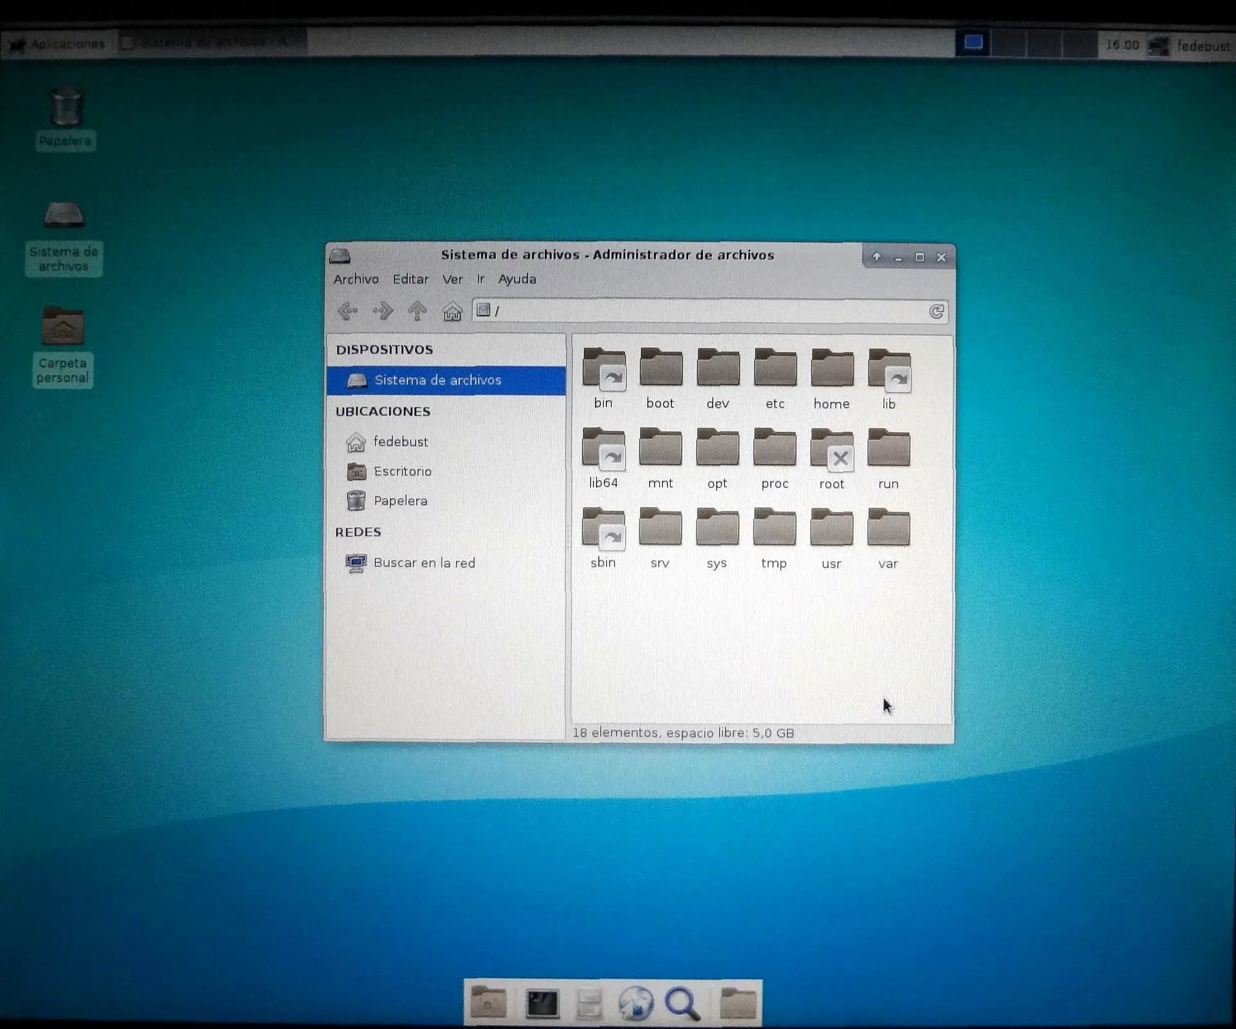Launch terminal from bottom dock

(542, 1003)
